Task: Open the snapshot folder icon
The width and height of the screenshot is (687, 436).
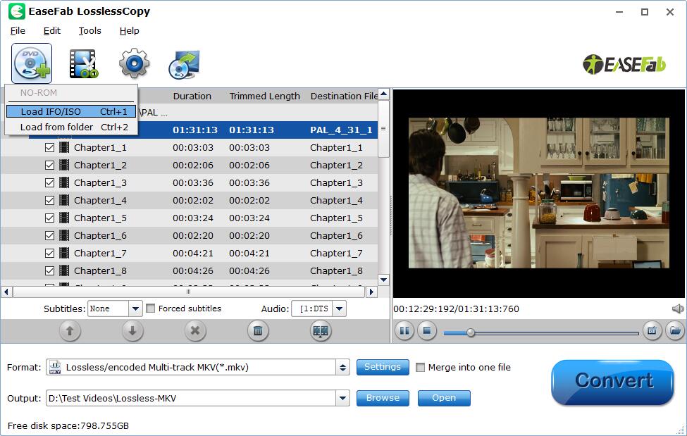Action: [x=675, y=331]
